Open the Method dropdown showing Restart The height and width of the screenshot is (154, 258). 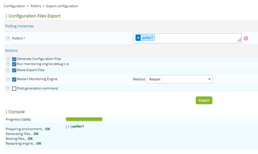coord(179,79)
